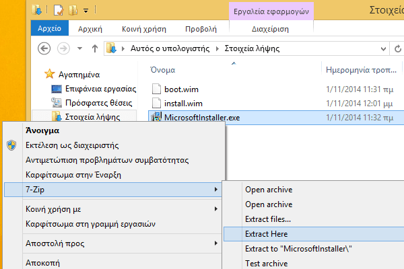Select the MicrosoftInstaller.exe file name

[x=202, y=118]
